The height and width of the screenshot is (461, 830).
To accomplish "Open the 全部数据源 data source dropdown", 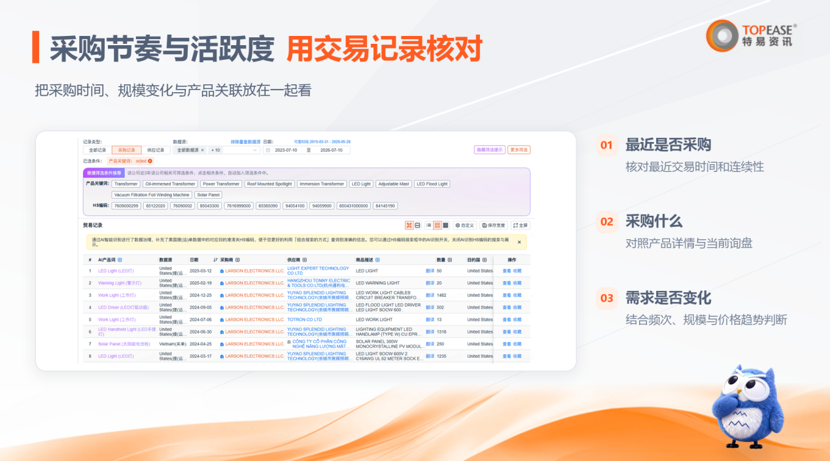I will (217, 150).
